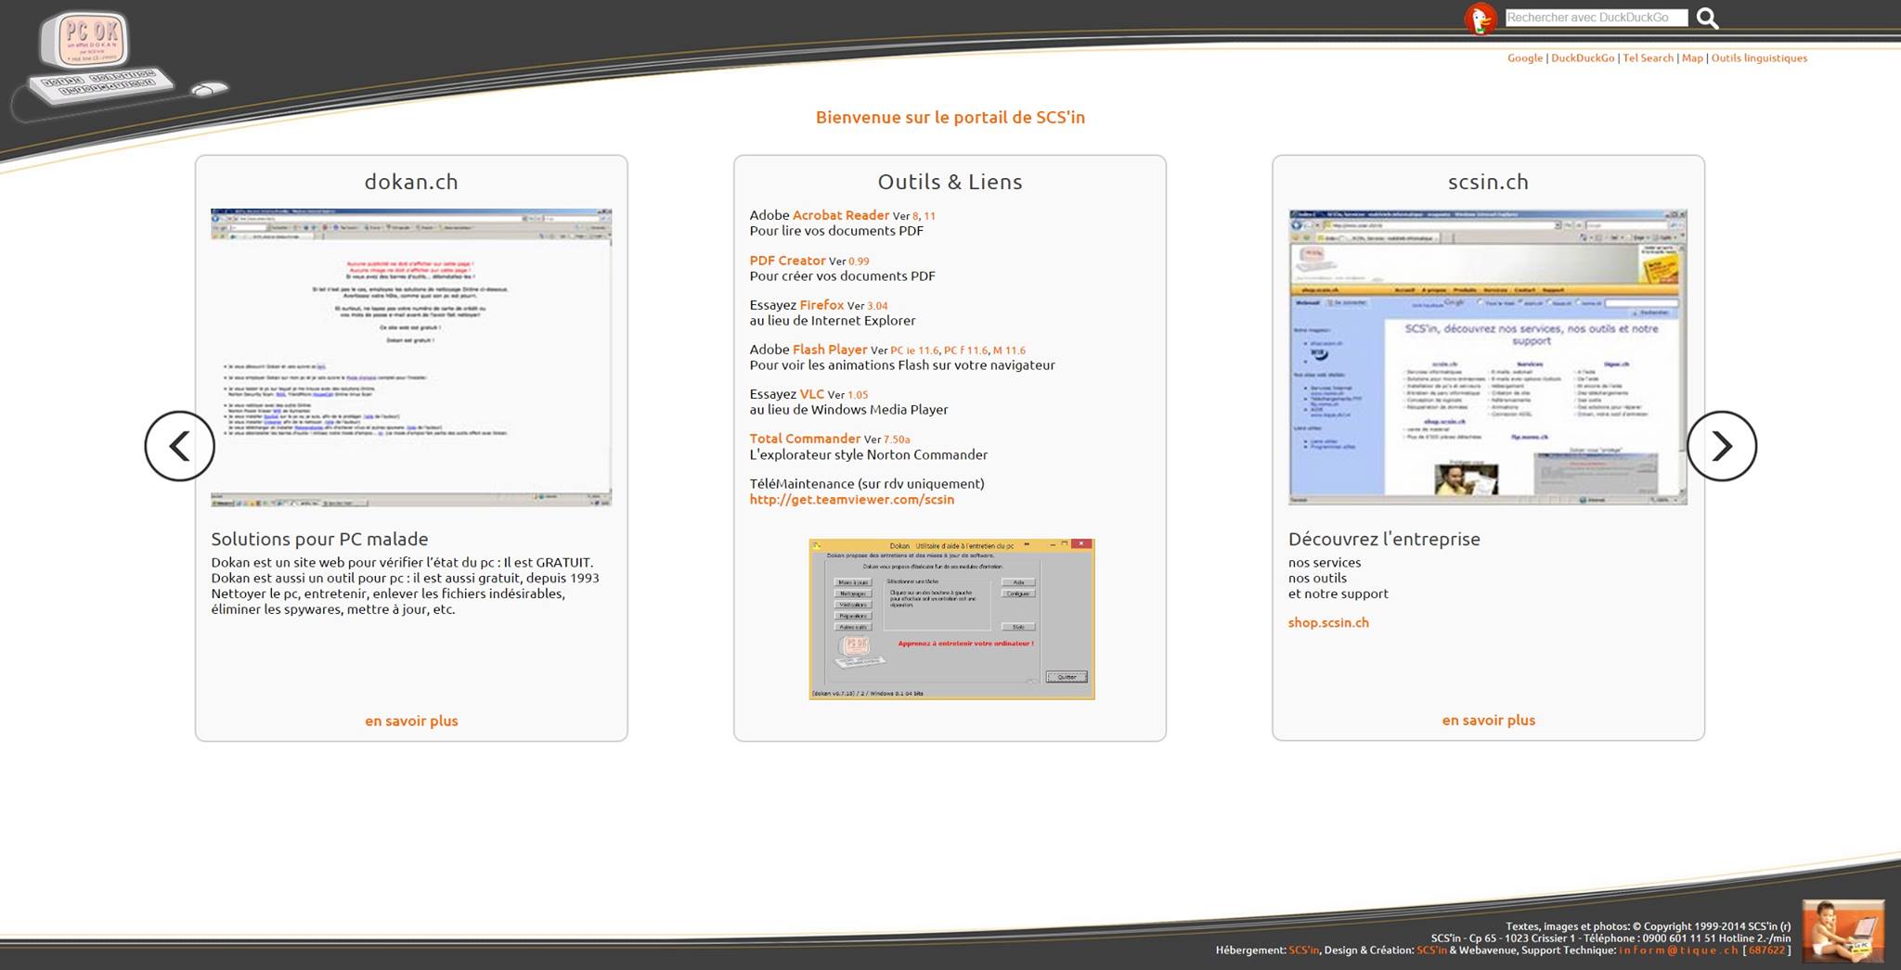Click 'en savoir plus' under scsin.ch
Viewport: 1901px width, 970px height.
(x=1488, y=720)
